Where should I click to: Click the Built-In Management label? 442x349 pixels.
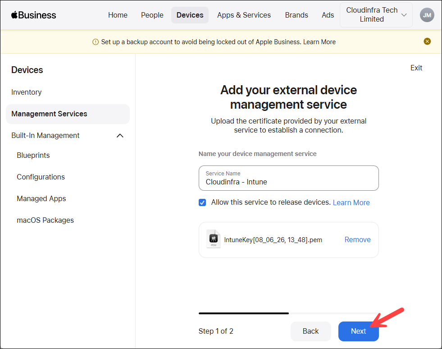point(46,136)
